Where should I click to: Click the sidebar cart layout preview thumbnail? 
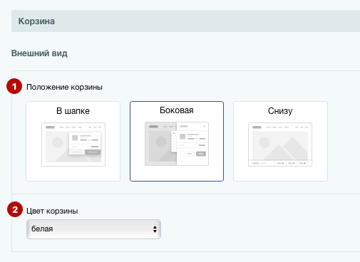pos(177,144)
